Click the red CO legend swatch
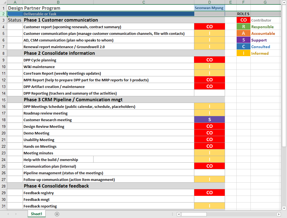The width and height of the screenshot is (287, 218). 244,20
